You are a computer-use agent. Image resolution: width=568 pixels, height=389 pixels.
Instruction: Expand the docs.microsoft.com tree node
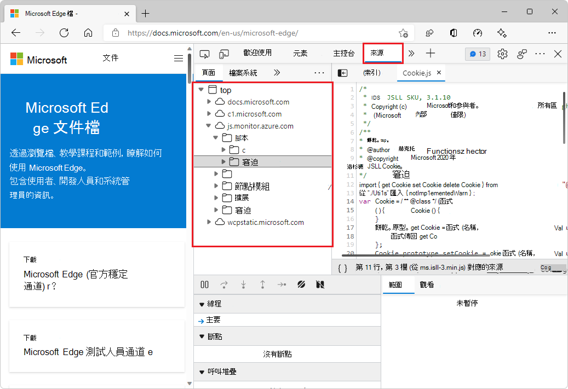pos(209,102)
